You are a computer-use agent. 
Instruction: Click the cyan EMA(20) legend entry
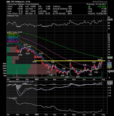12,37
